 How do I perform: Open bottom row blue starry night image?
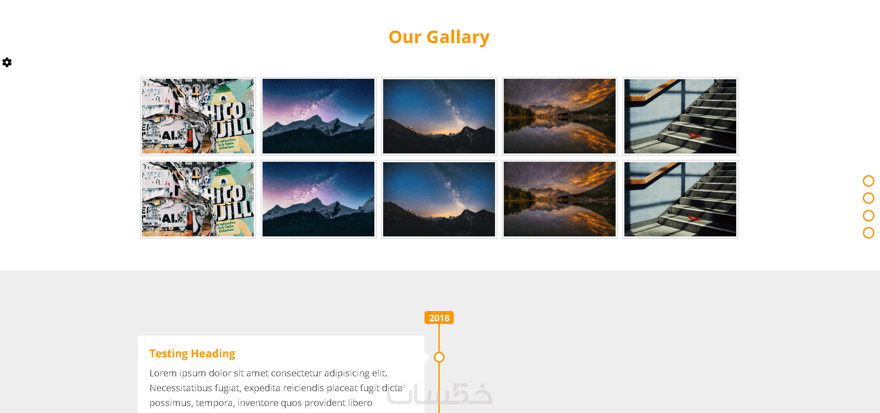point(439,199)
